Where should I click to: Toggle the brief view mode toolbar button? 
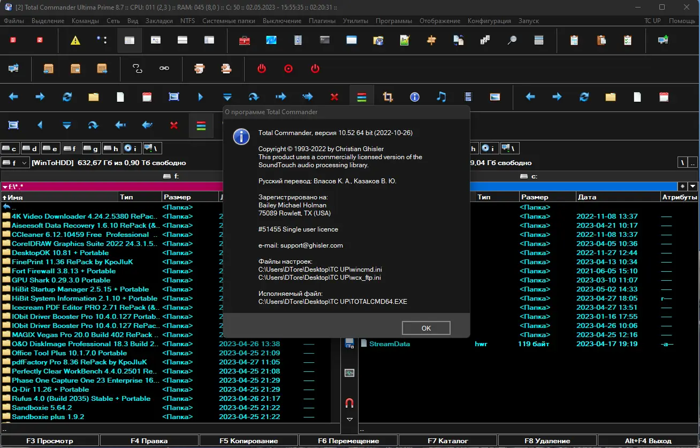pyautogui.click(x=129, y=40)
